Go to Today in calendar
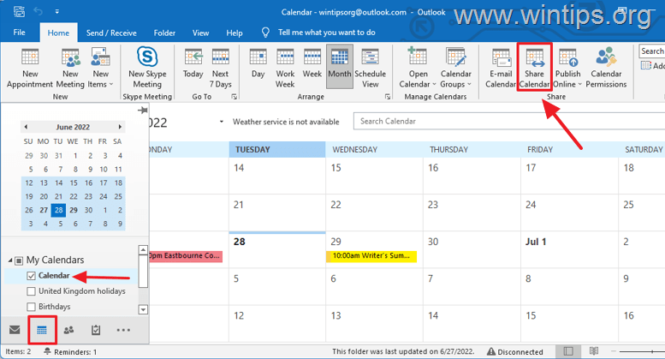Image resolution: width=665 pixels, height=359 pixels. pos(193,63)
